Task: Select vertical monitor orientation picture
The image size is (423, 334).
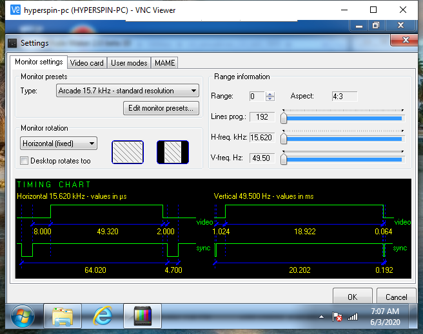Action: (173, 152)
